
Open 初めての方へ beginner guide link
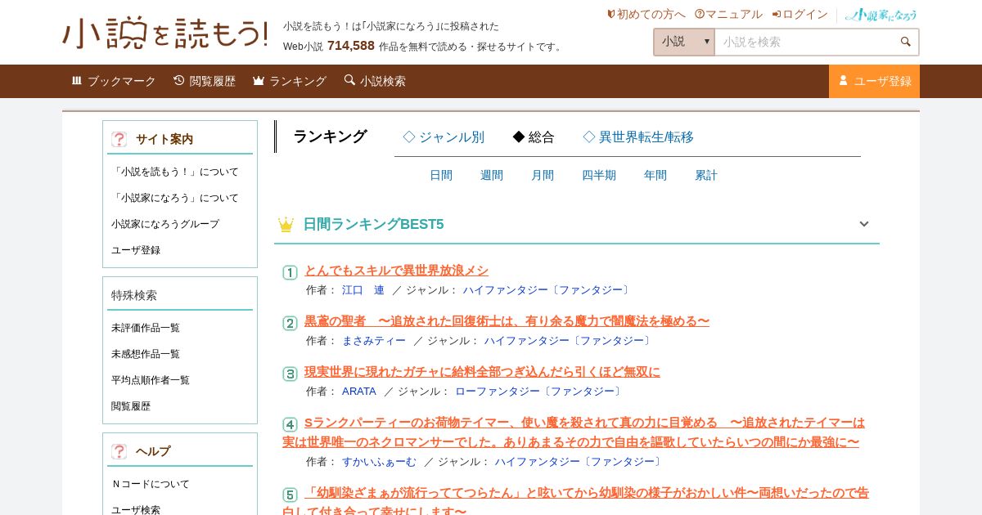646,14
